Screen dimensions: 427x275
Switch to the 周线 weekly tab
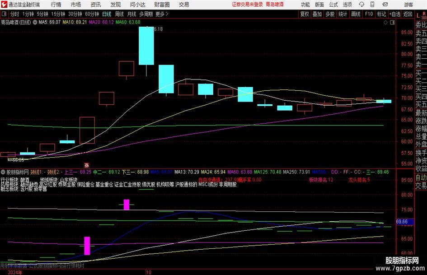point(119,14)
